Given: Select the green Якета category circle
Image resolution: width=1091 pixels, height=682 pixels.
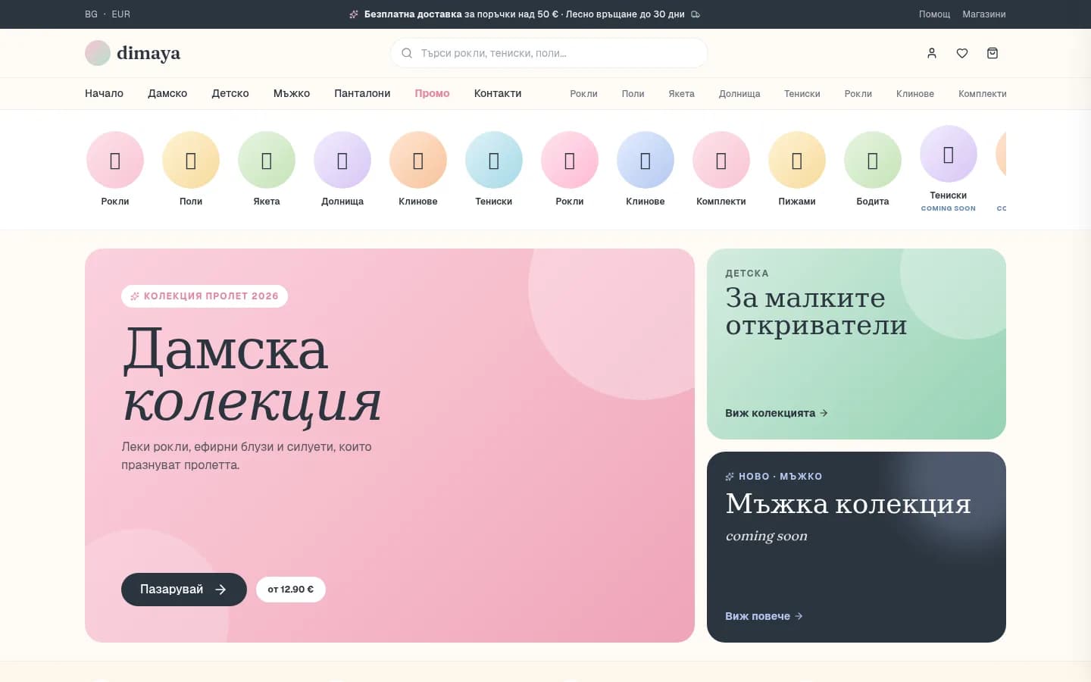Looking at the screenshot, I should pos(267,160).
